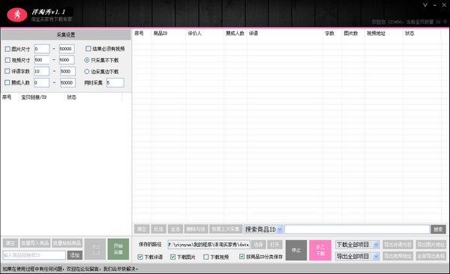450x274 pixels.
Task: Click 导出评语内容 button
Action: tap(398, 245)
